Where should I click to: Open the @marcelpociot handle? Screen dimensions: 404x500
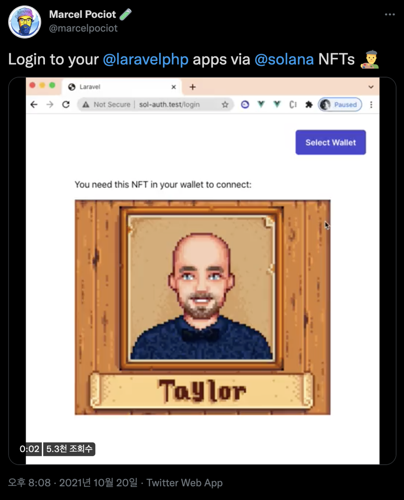[x=83, y=28]
